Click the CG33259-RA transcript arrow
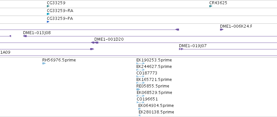Screen dimensions: 277x117 tap(48, 14)
